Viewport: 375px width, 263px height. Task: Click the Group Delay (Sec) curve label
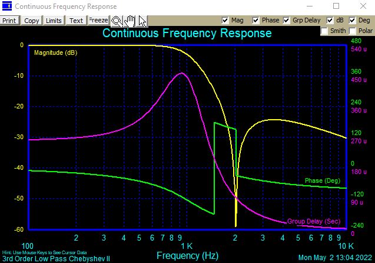click(314, 221)
